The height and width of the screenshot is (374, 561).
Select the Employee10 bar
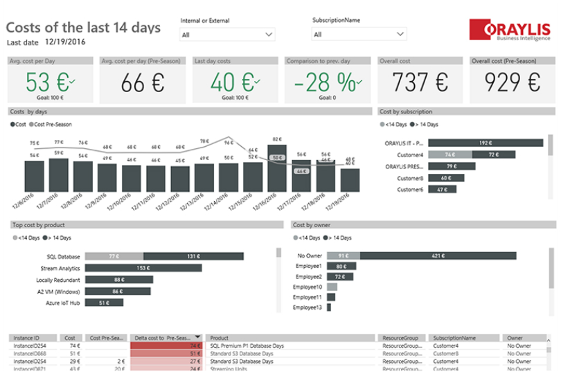coord(332,287)
